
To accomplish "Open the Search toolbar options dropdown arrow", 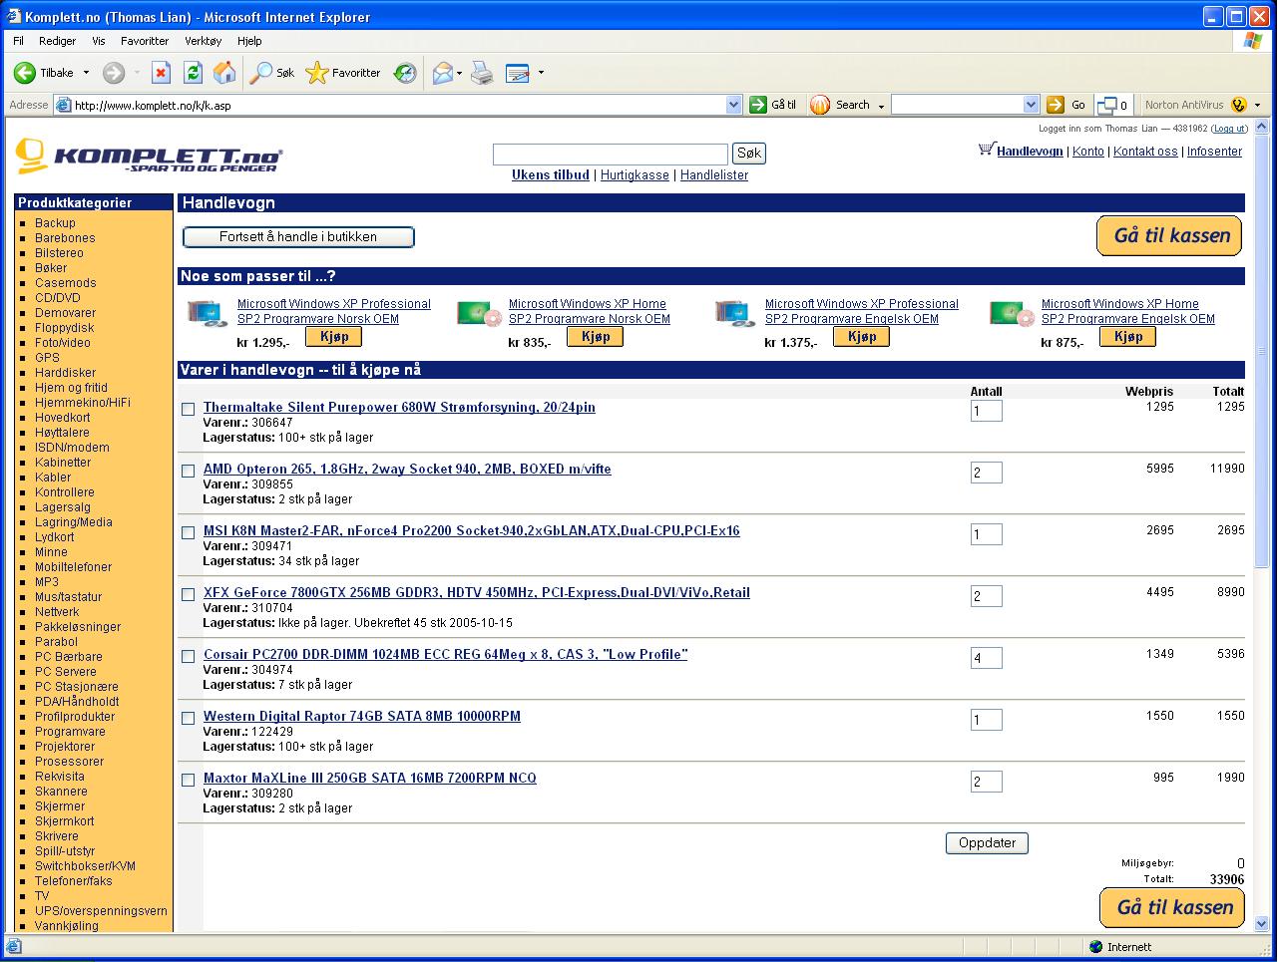I will point(881,106).
